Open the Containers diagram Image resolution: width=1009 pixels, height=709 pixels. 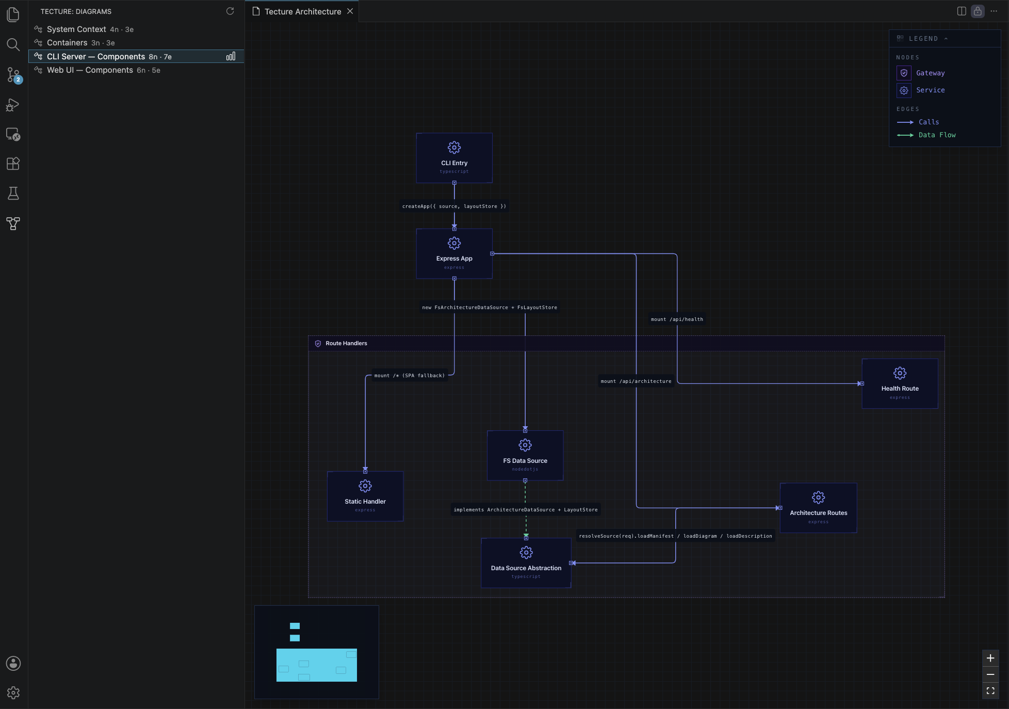[x=136, y=43]
